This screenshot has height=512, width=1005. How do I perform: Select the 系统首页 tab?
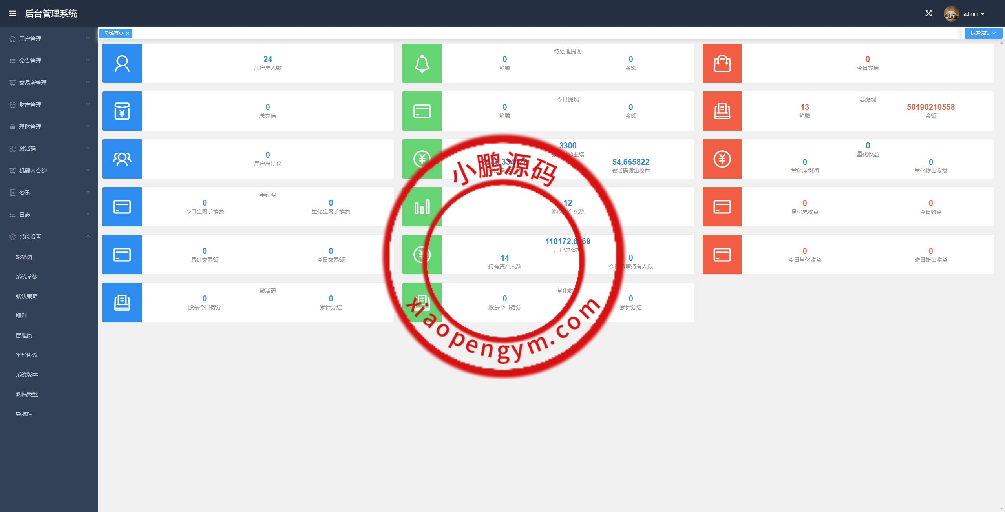click(113, 33)
